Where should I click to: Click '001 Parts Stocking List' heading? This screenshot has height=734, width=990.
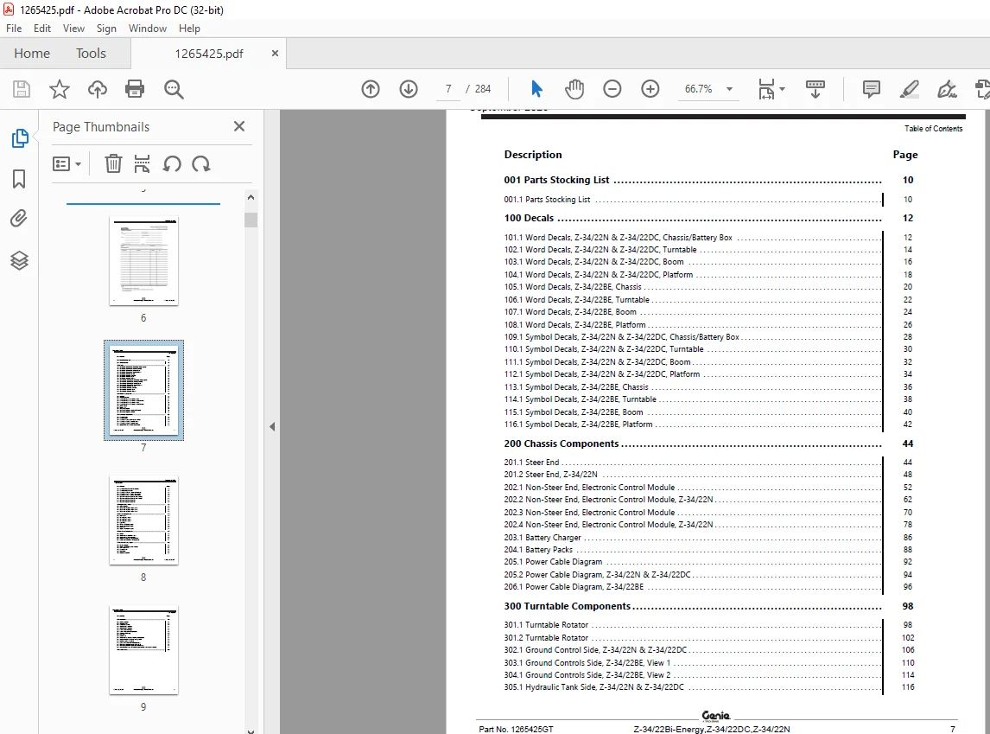[556, 180]
